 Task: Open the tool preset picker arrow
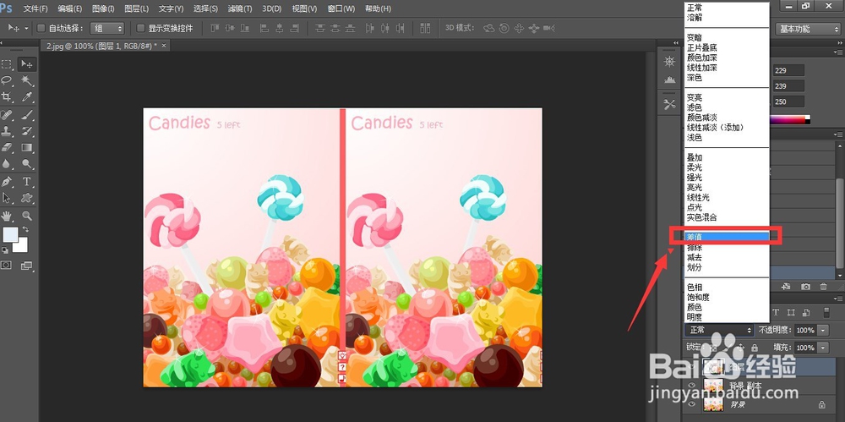pos(26,28)
